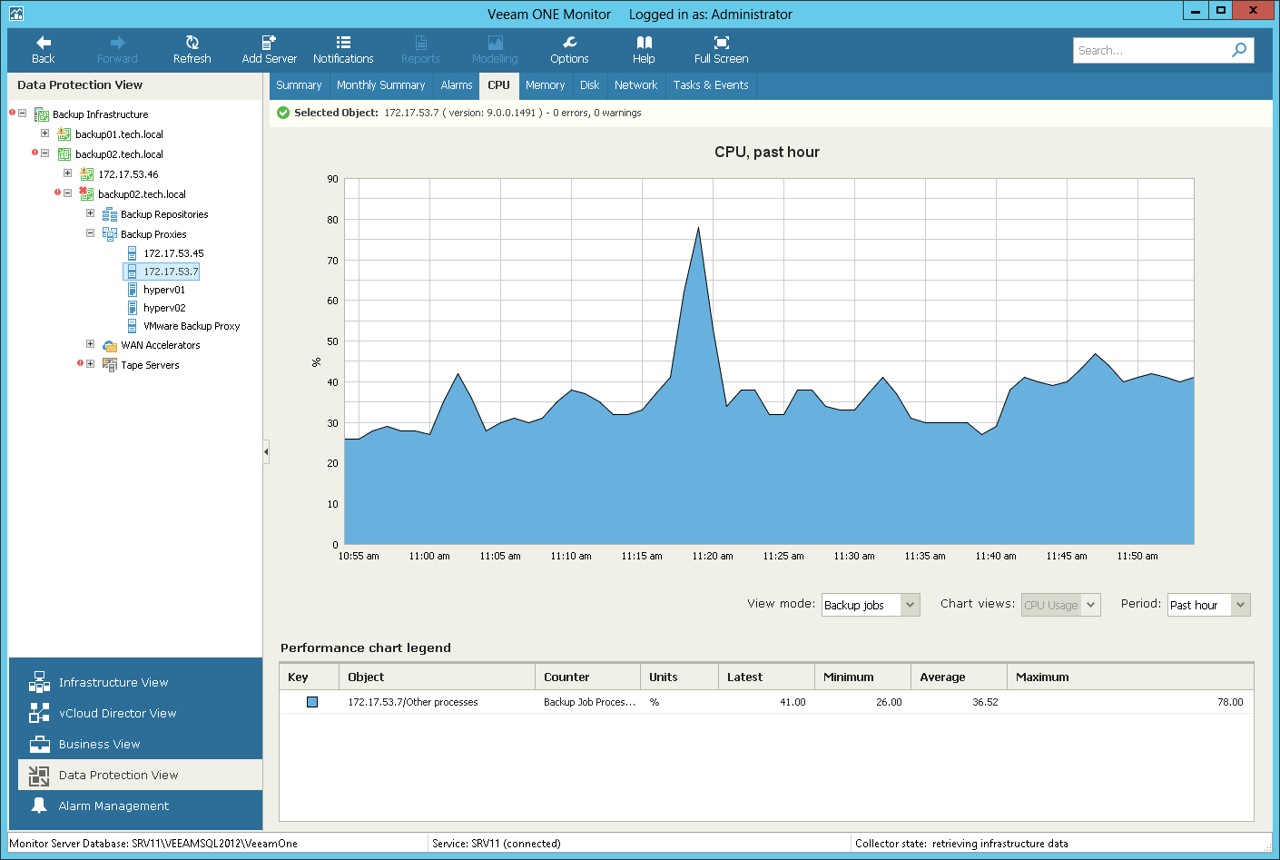1280x860 pixels.
Task: Click the green status check icon
Action: pyautogui.click(x=283, y=113)
